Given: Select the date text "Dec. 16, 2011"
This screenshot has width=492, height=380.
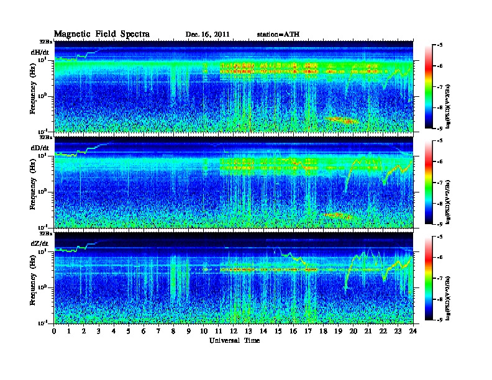Looking at the screenshot, I should point(207,35).
